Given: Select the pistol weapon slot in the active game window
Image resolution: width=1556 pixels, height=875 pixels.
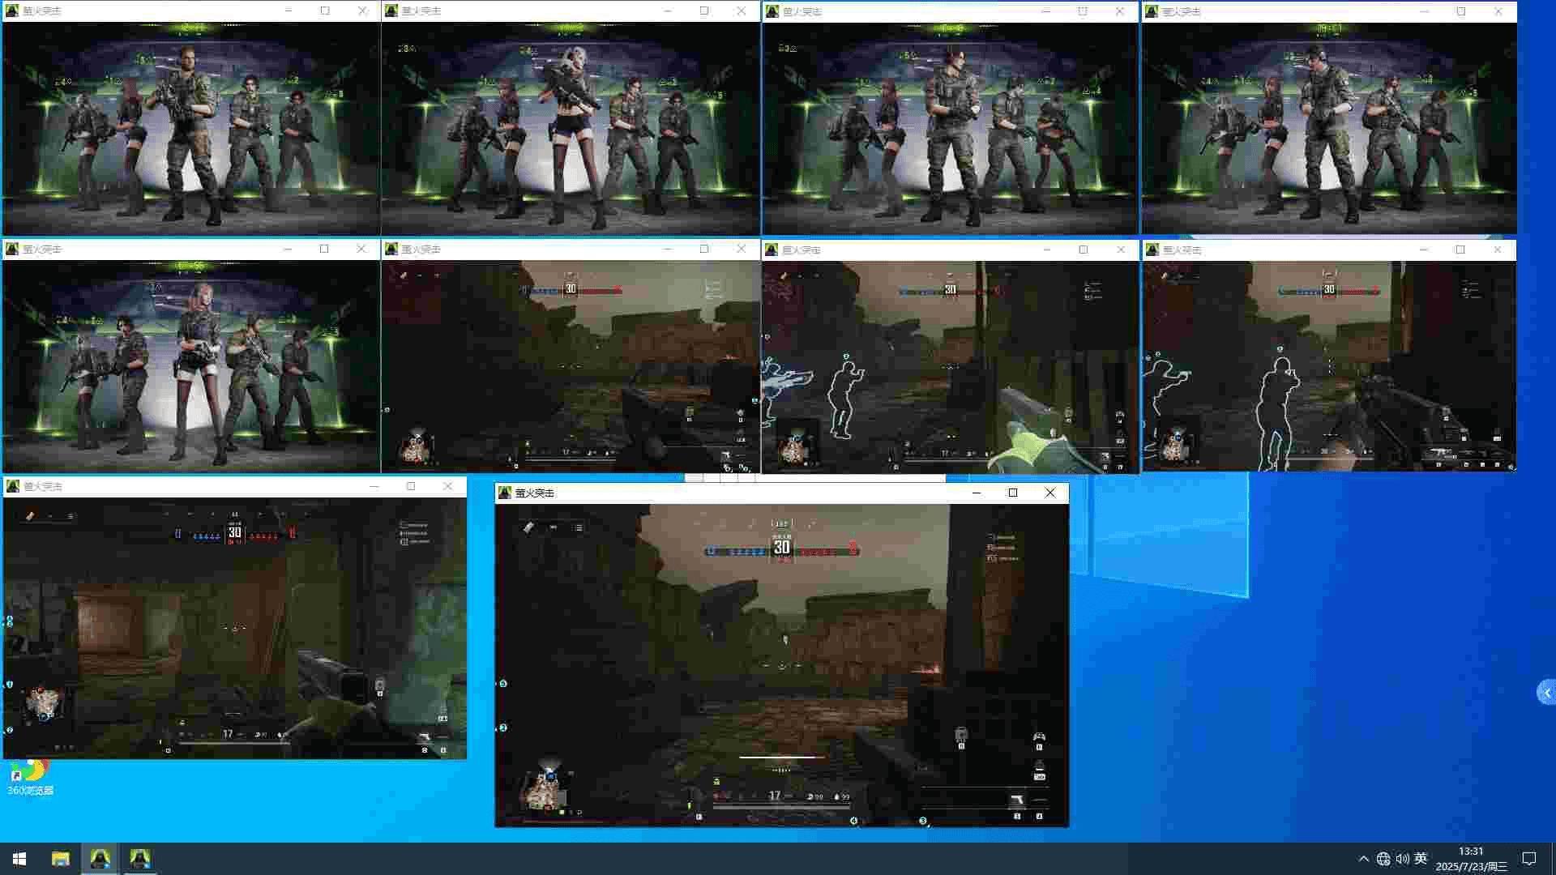Looking at the screenshot, I should pos(1016,800).
